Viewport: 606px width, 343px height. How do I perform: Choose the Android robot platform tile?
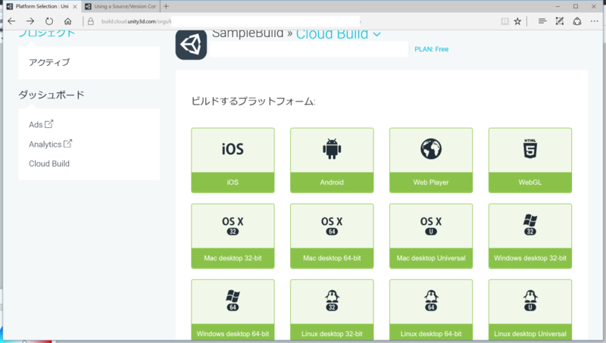pyautogui.click(x=332, y=161)
